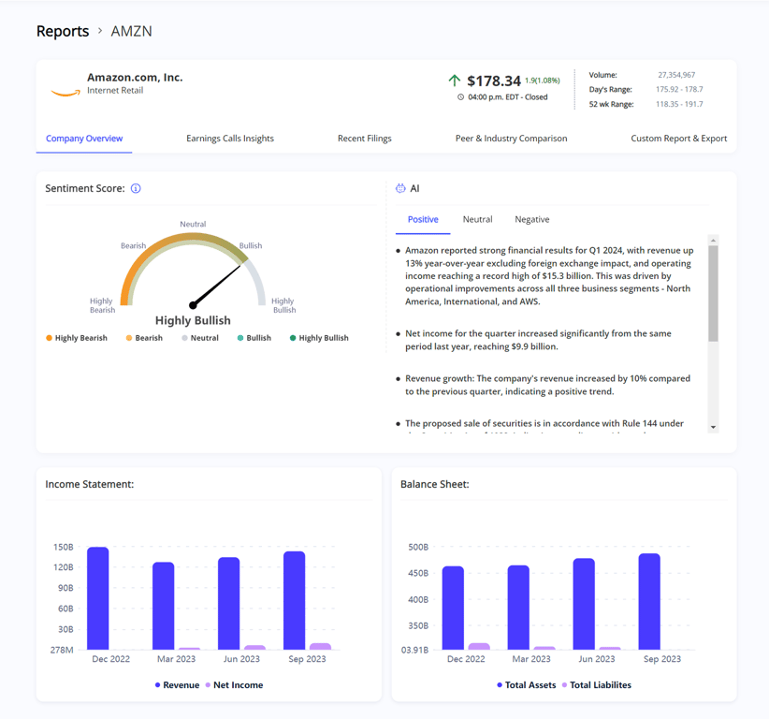Toggle the Net Income legend item
This screenshot has width=769, height=719.
pyautogui.click(x=234, y=685)
